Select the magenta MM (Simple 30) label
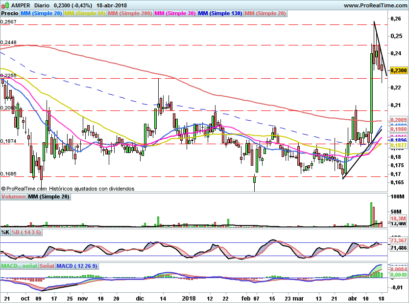 [x=175, y=13]
